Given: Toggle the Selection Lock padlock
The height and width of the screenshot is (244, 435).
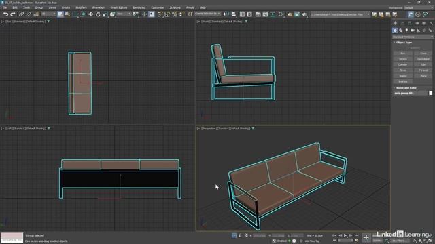Looking at the screenshot, I should [240, 235].
